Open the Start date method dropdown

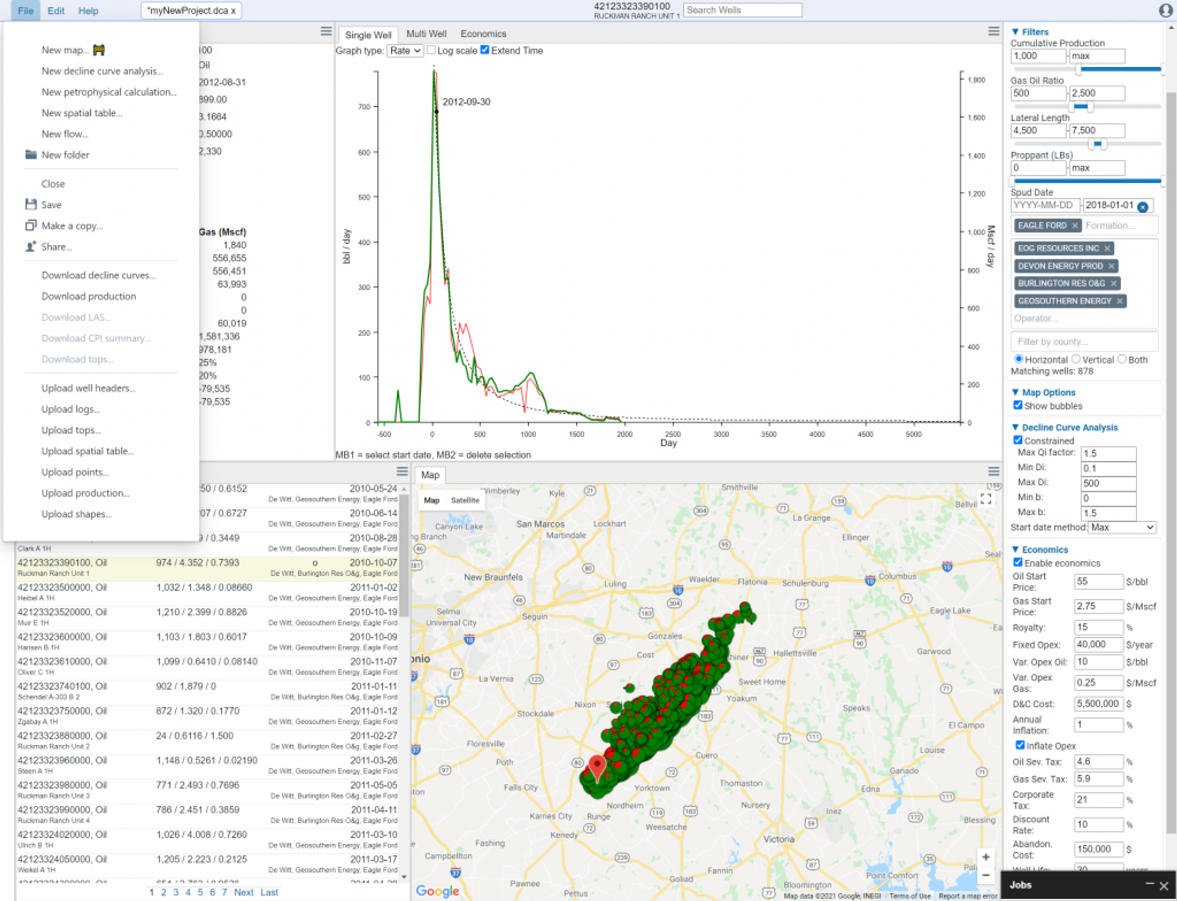(x=1121, y=527)
